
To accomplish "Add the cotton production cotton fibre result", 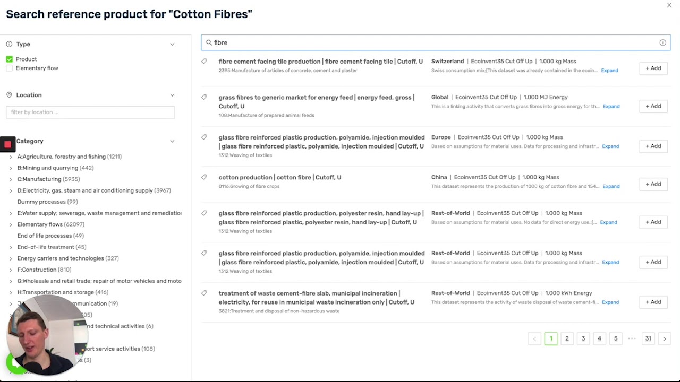I will pos(653,184).
